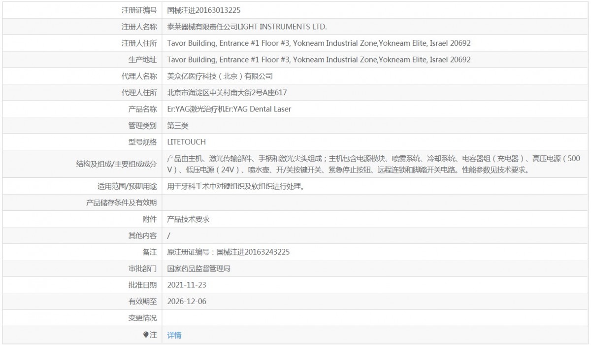This screenshot has height=345, width=591.
Task: Select the Tavor Building address in 注册人住所 row
Action: pyautogui.click(x=319, y=43)
